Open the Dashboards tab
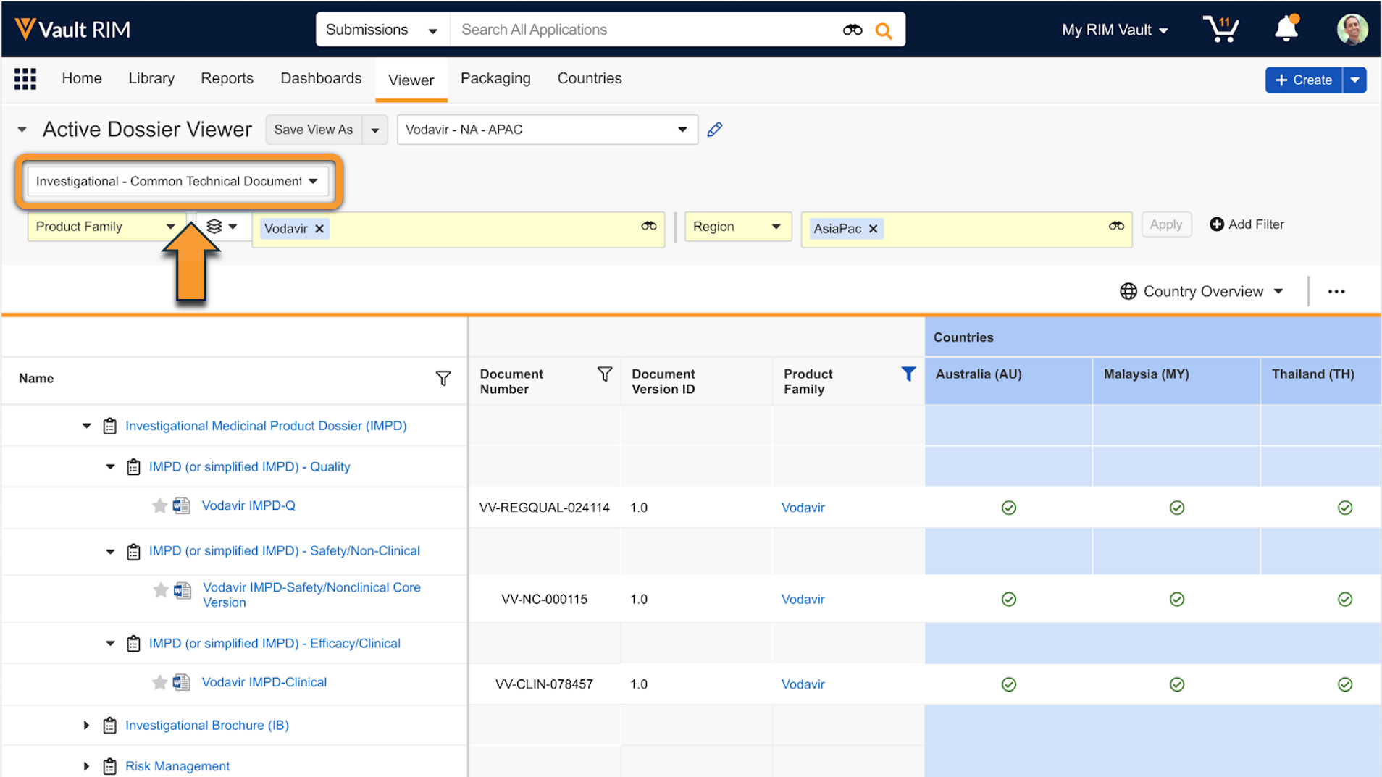The width and height of the screenshot is (1382, 777). click(x=321, y=78)
